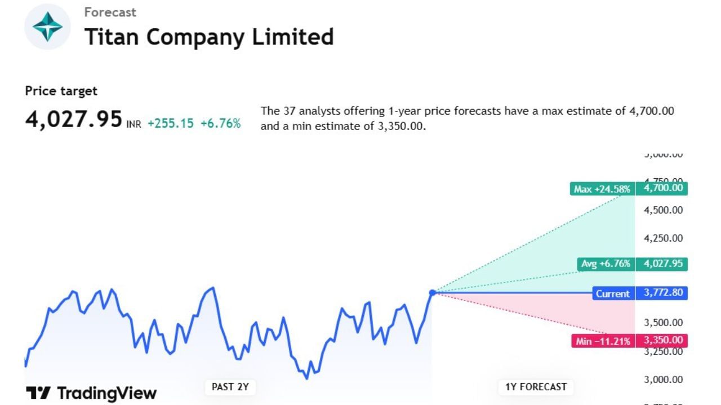
Task: Click the 3,772.80 current price tag
Action: (x=662, y=293)
